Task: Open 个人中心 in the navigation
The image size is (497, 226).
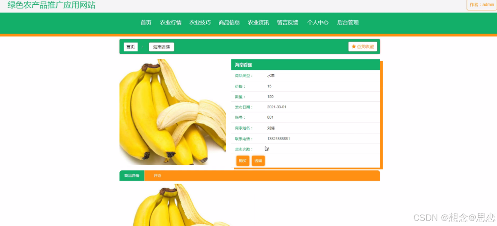Action: [x=318, y=23]
